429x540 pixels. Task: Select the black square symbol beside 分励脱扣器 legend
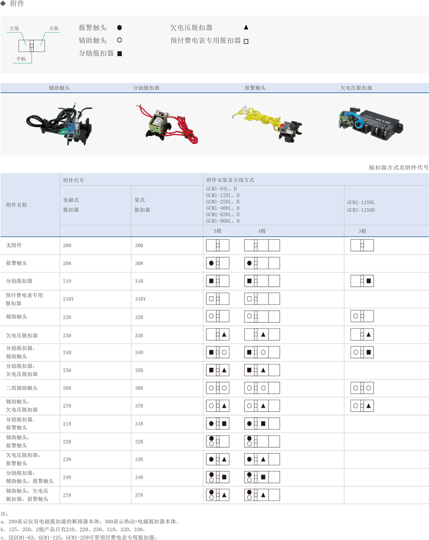[x=120, y=54]
